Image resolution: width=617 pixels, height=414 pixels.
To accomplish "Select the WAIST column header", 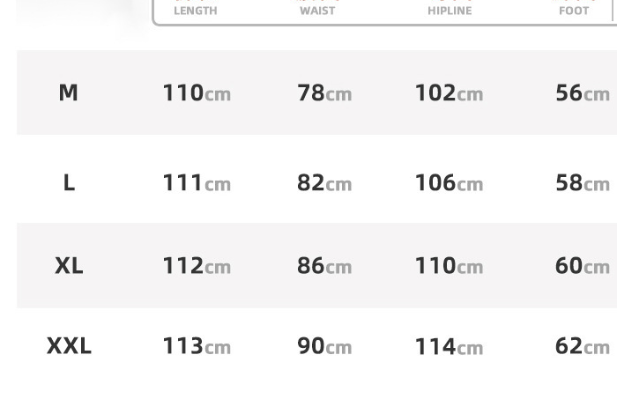I will coord(317,11).
